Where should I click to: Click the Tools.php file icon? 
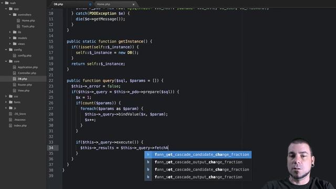[18, 26]
